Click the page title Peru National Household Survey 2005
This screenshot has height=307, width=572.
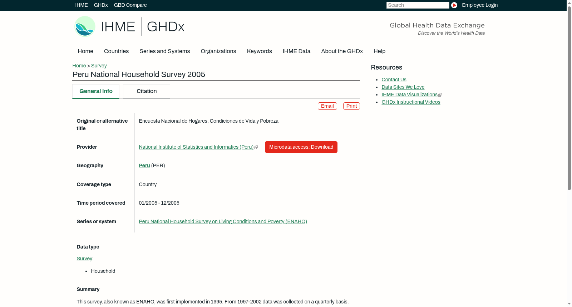(x=139, y=75)
